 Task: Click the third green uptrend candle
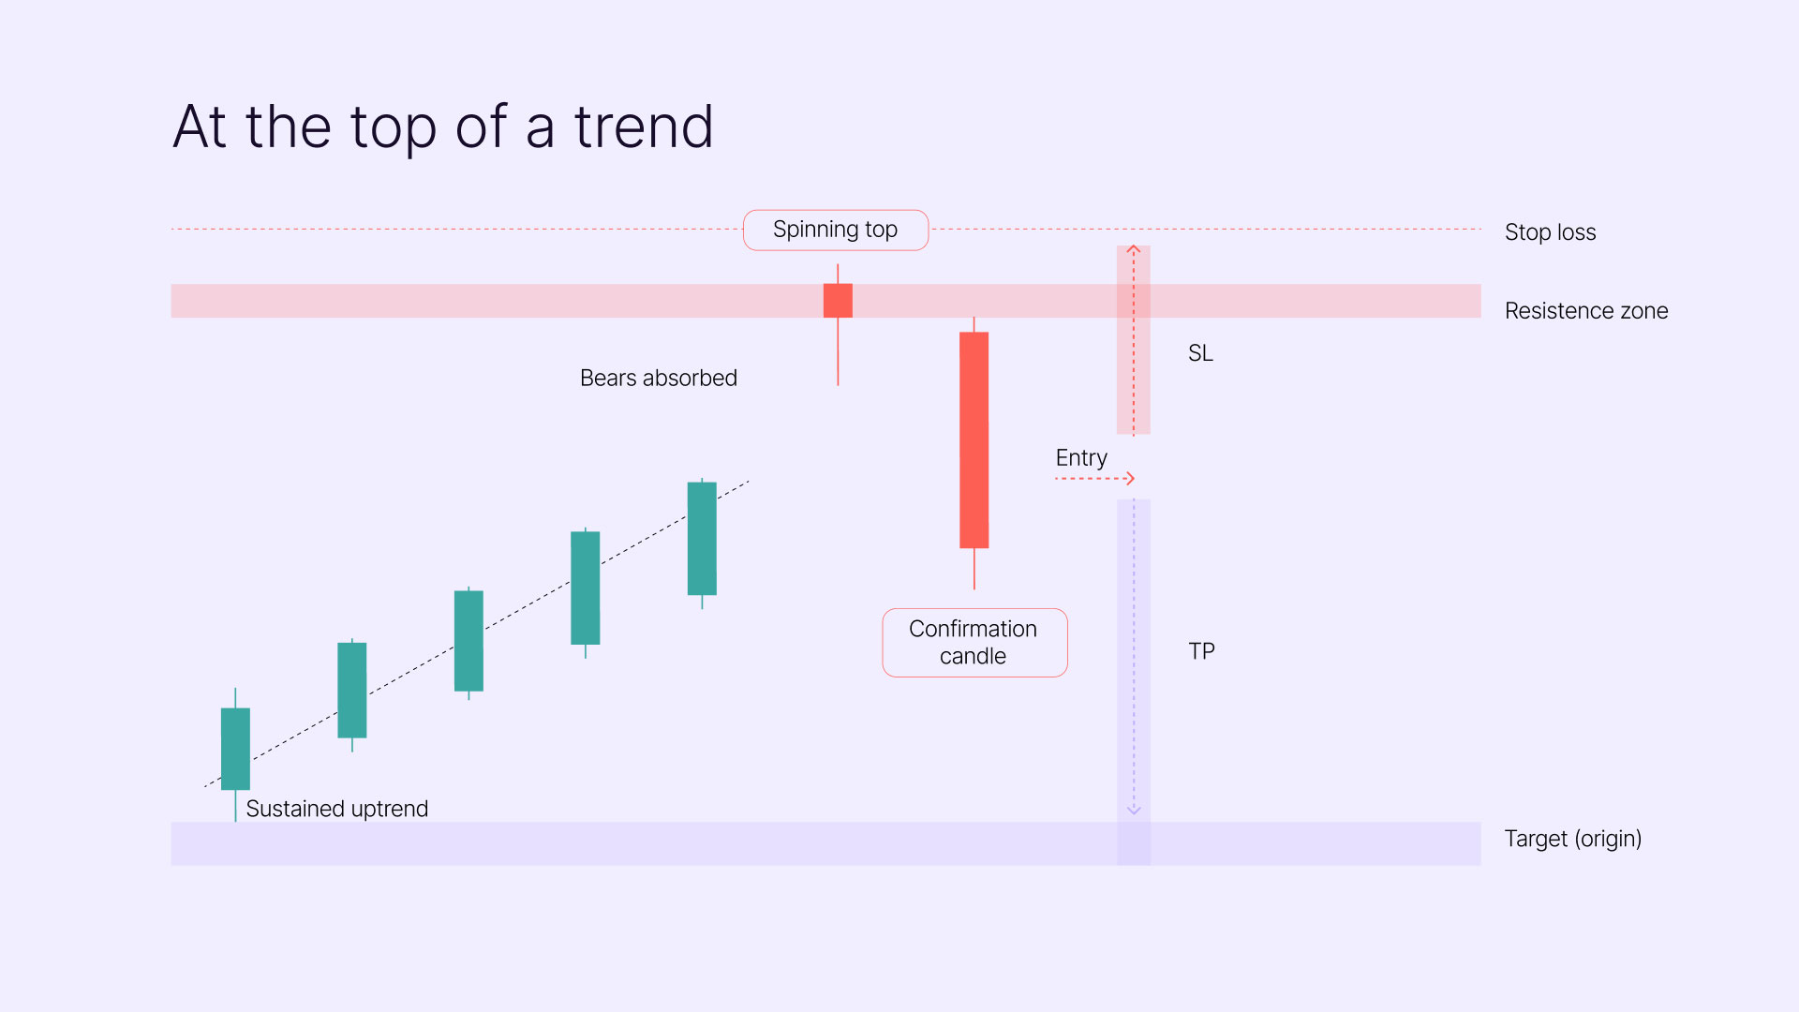(468, 640)
